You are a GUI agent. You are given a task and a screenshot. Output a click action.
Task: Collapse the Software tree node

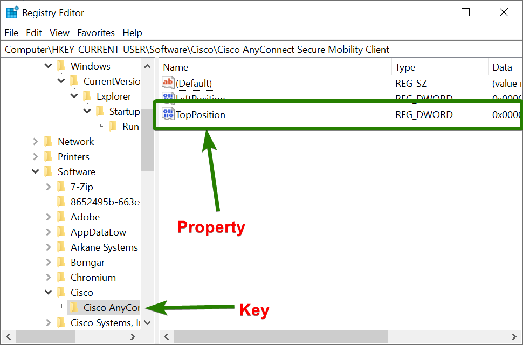[36, 171]
